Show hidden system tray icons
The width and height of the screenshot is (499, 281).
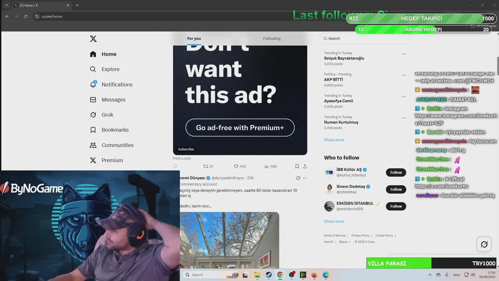(430, 275)
